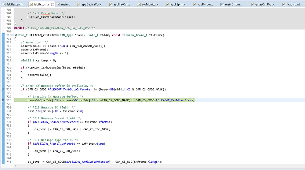Click 'uint32_t cs_temp = 0;' declaration
Viewport: 305px width, 170px height.
pos(38,60)
